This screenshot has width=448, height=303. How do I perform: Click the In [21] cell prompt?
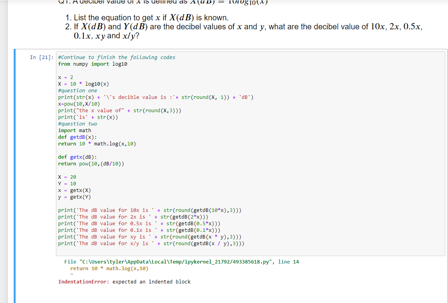tap(41, 57)
